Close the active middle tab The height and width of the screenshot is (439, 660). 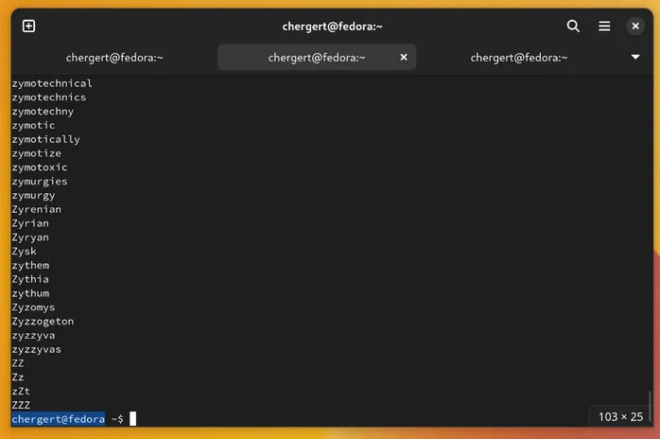(403, 57)
